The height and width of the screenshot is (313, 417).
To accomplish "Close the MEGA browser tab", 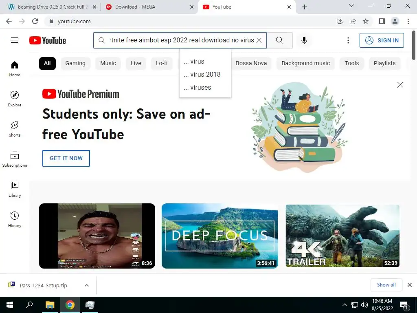I will coord(192,7).
